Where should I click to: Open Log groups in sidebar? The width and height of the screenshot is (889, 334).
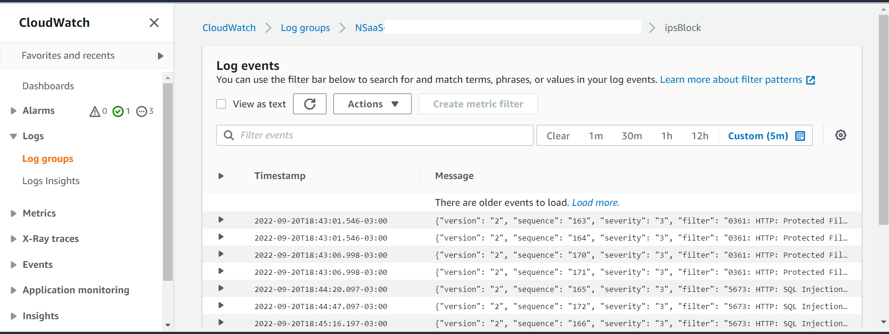pyautogui.click(x=48, y=159)
